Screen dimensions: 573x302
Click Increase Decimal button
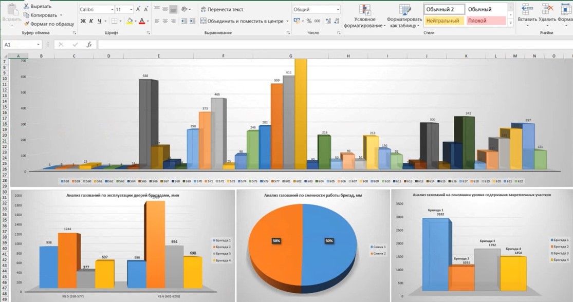point(328,21)
